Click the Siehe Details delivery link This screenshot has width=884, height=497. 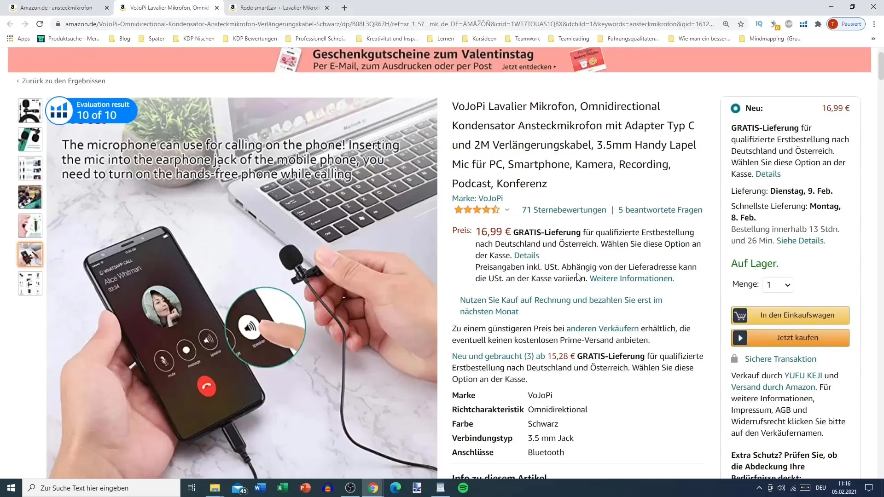pyautogui.click(x=801, y=241)
